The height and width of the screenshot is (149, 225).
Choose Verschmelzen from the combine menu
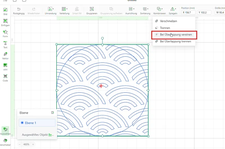coord(174,21)
